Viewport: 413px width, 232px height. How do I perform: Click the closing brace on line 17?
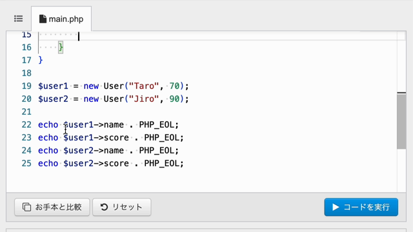pyautogui.click(x=40, y=60)
